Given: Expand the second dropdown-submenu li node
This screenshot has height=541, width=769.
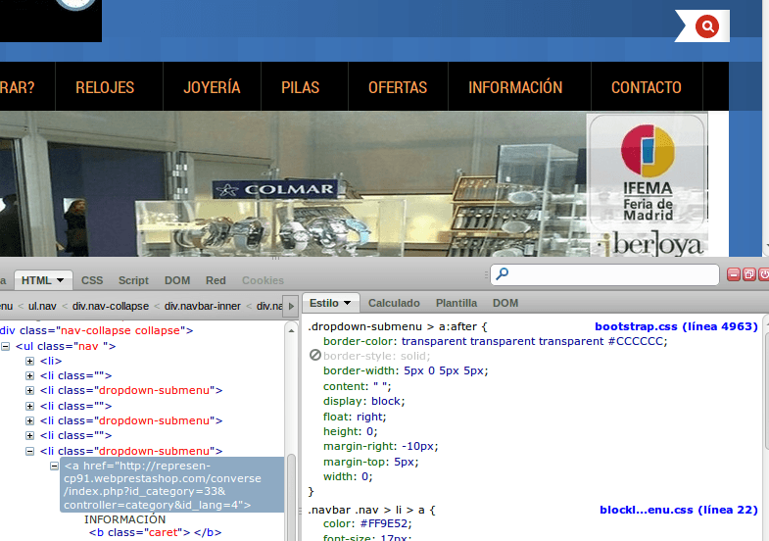Looking at the screenshot, I should click(30, 420).
